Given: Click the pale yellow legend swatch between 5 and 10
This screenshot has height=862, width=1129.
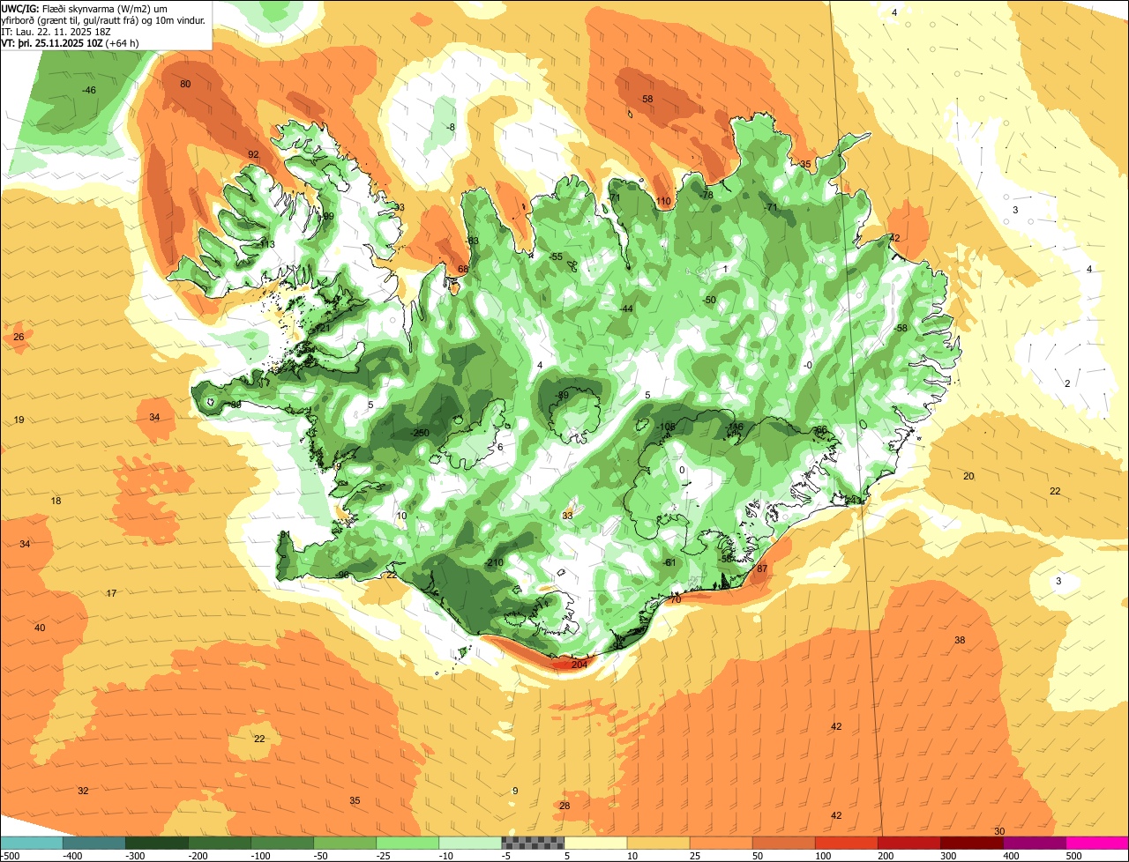Looking at the screenshot, I should point(595,843).
